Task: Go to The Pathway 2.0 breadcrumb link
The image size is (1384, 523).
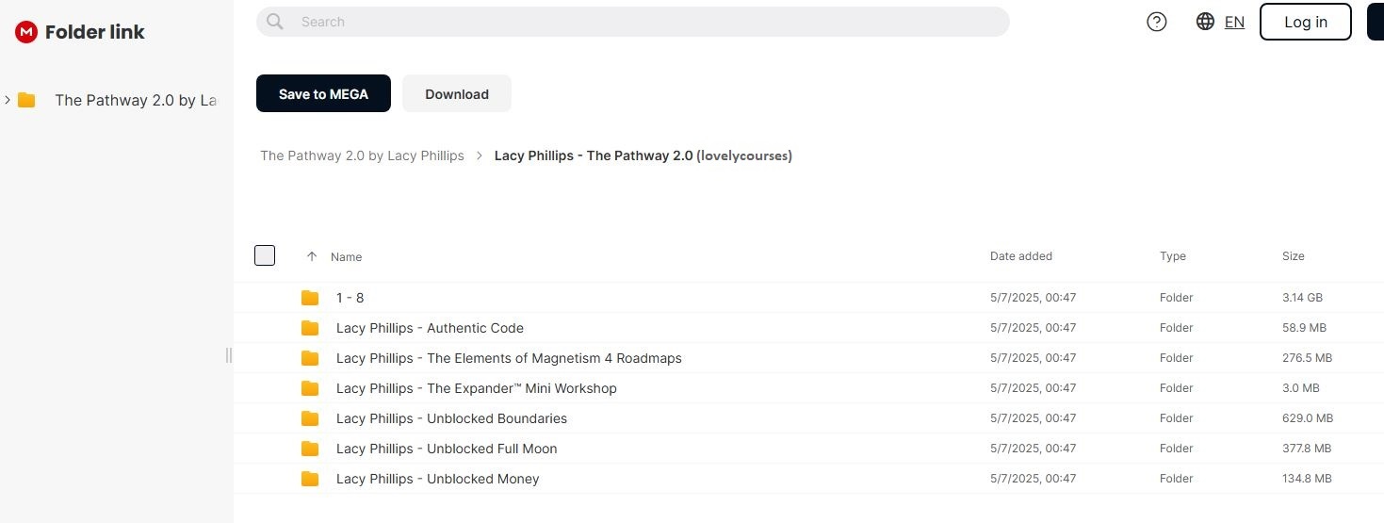Action: 362,155
